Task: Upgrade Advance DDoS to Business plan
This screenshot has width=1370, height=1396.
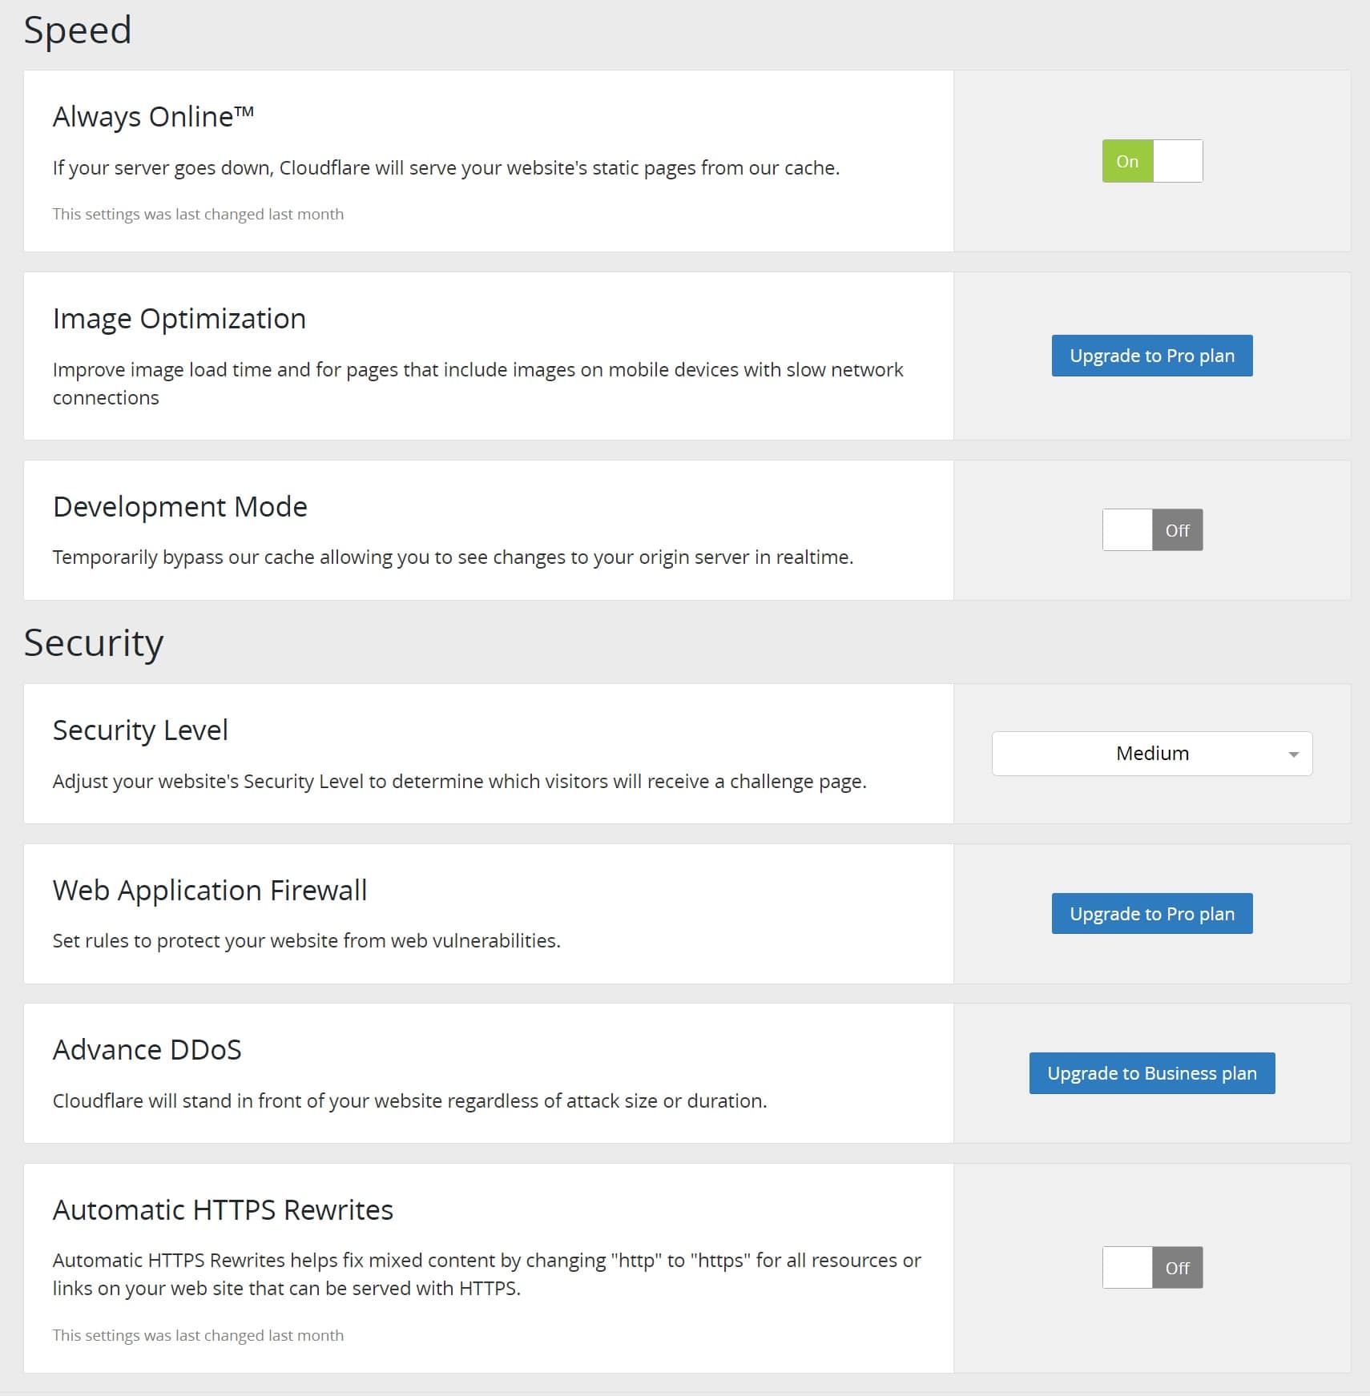Action: pos(1151,1073)
